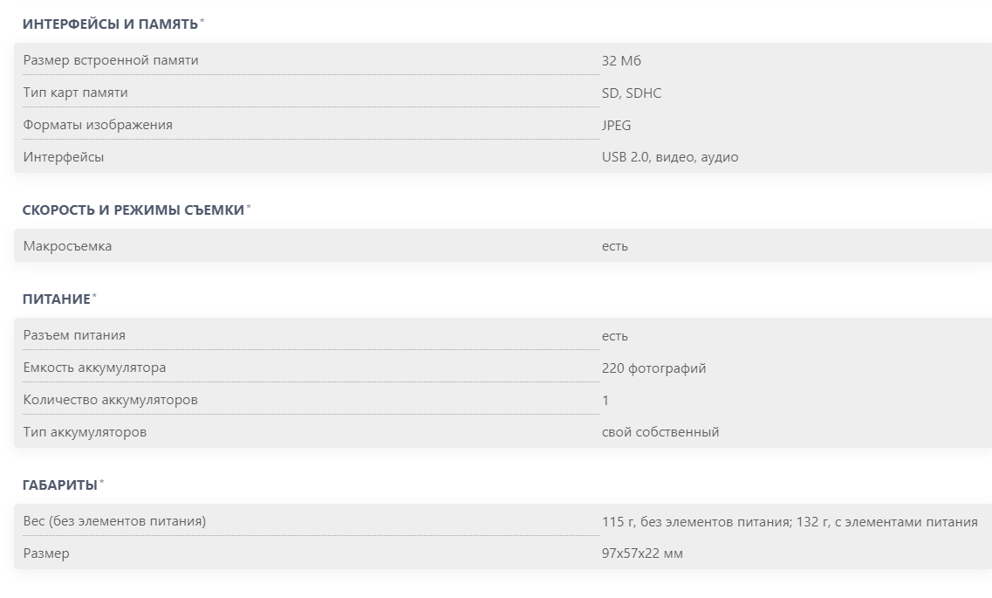Viewport: 992px width, 598px height.
Task: Click the JPEG format value
Action: pos(616,126)
